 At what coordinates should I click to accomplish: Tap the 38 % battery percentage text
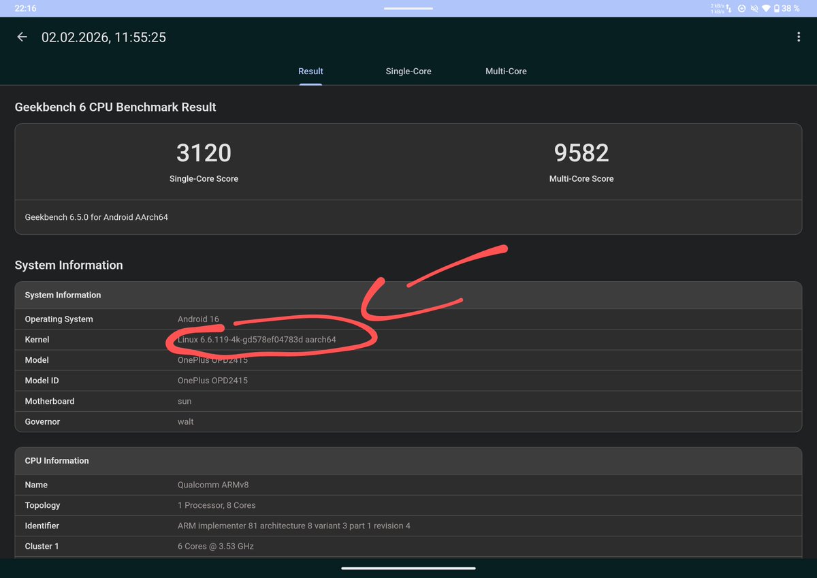pos(790,8)
